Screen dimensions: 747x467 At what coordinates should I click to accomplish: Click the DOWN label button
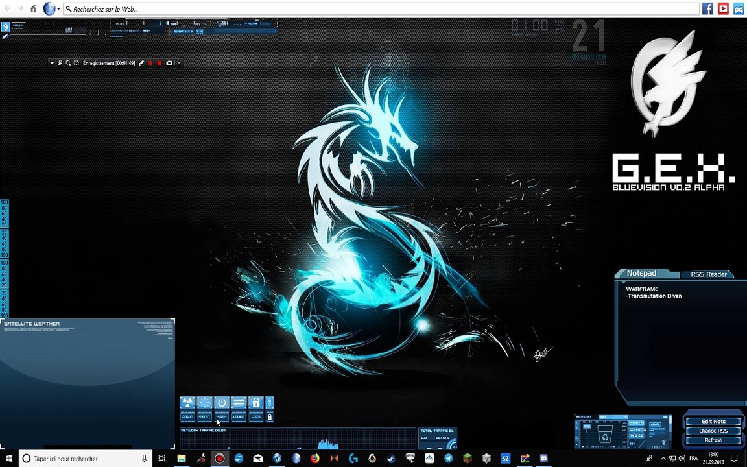pos(187,416)
